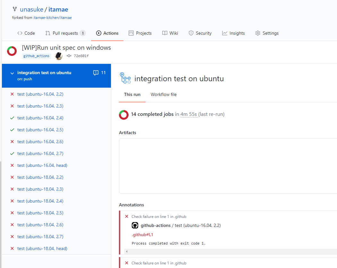
Task: Select integration test on ubuntu in sidebar
Action: [x=56, y=76]
